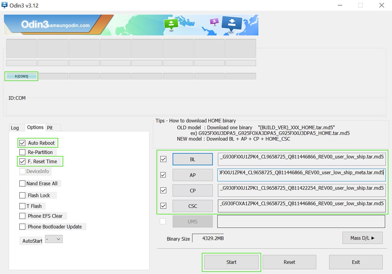Open the Pit tab

50,128
